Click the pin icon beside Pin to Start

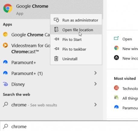[x=56, y=39]
